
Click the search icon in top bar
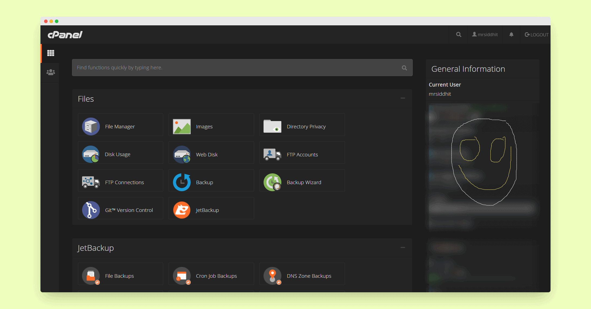[459, 35]
